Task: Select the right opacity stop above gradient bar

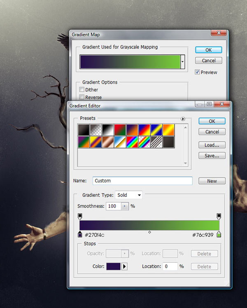Action: [219, 217]
